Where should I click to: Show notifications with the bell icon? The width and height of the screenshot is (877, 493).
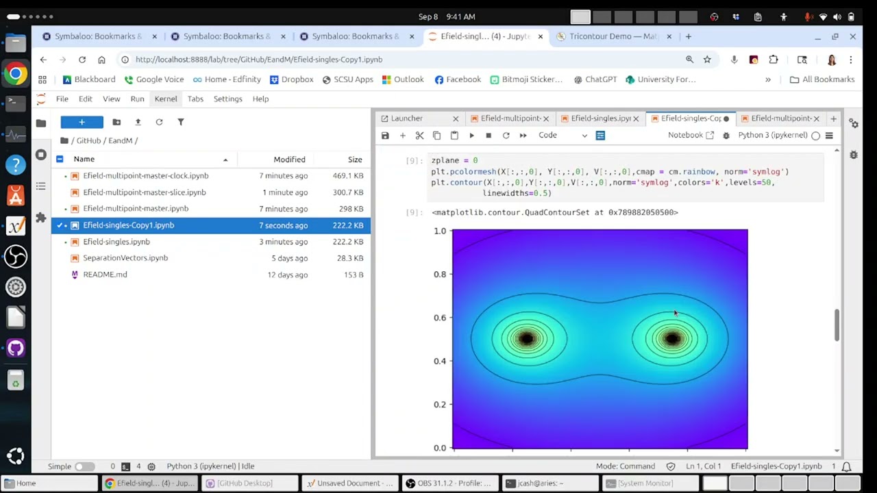pyautogui.click(x=846, y=466)
